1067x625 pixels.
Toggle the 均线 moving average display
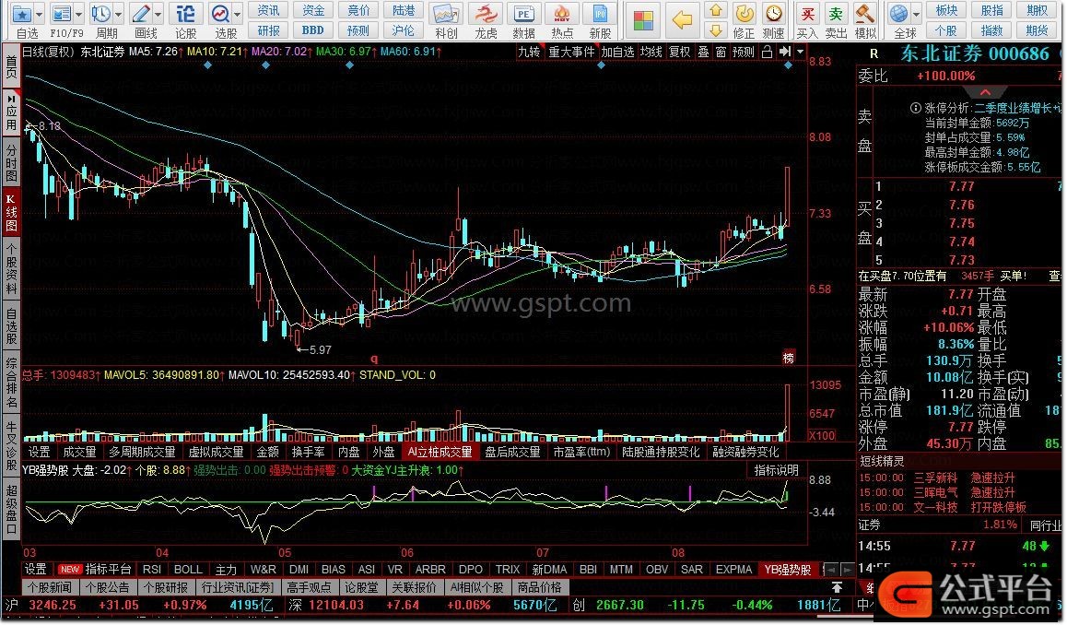point(651,52)
